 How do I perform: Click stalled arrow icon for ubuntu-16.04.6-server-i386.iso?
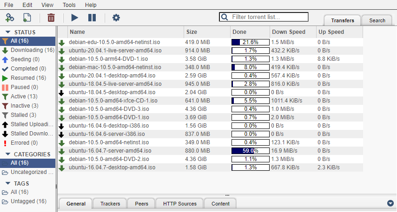click(61, 135)
